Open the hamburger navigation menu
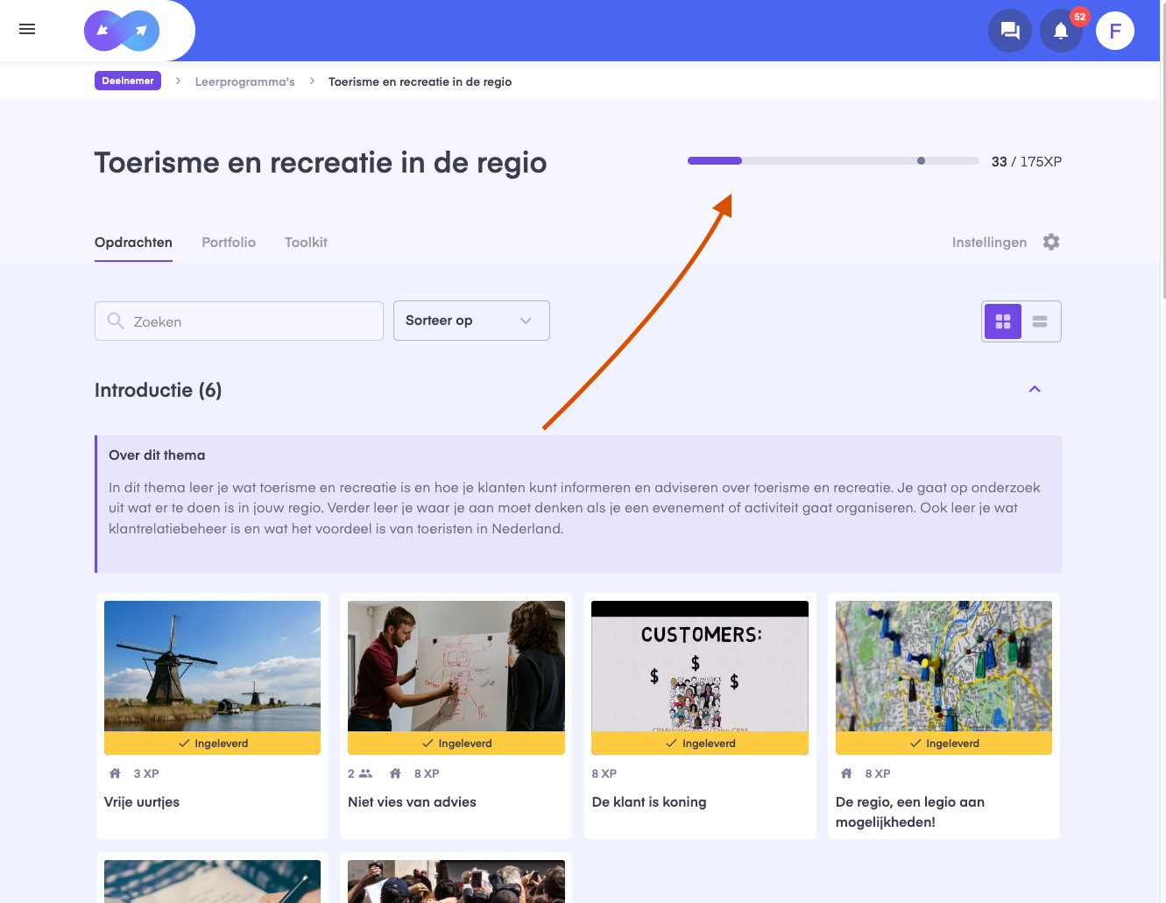This screenshot has width=1166, height=903. pyautogui.click(x=27, y=30)
